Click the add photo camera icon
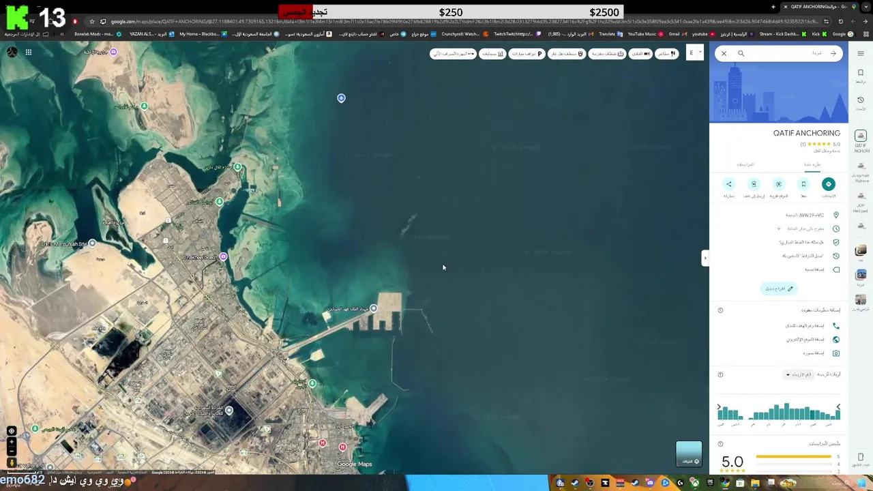Screen dimensions: 873x491 [x=836, y=353]
